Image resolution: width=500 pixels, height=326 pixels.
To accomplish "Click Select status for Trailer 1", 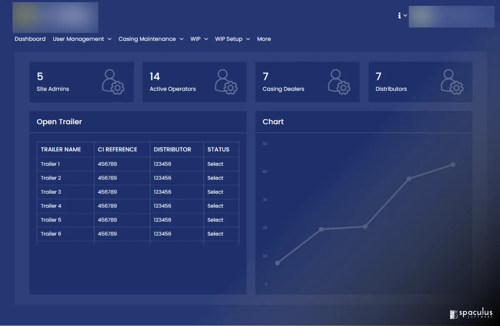I will [215, 164].
